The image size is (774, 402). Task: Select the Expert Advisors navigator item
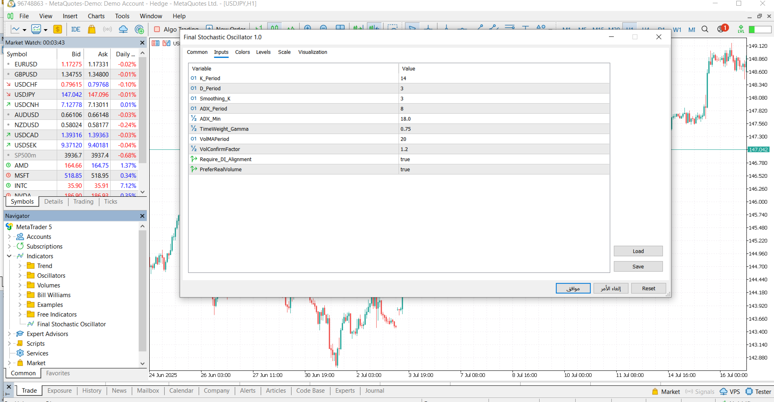47,334
